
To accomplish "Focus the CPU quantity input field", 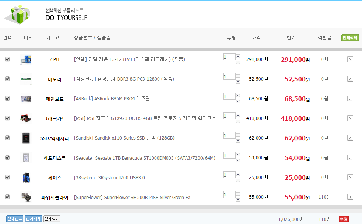I will (229, 57).
